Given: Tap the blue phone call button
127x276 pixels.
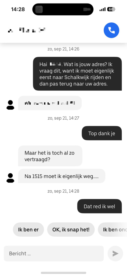Looking at the screenshot, I should tap(111, 30).
